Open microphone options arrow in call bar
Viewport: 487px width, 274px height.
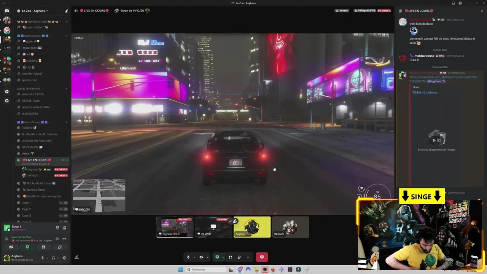pyautogui.click(x=194, y=257)
